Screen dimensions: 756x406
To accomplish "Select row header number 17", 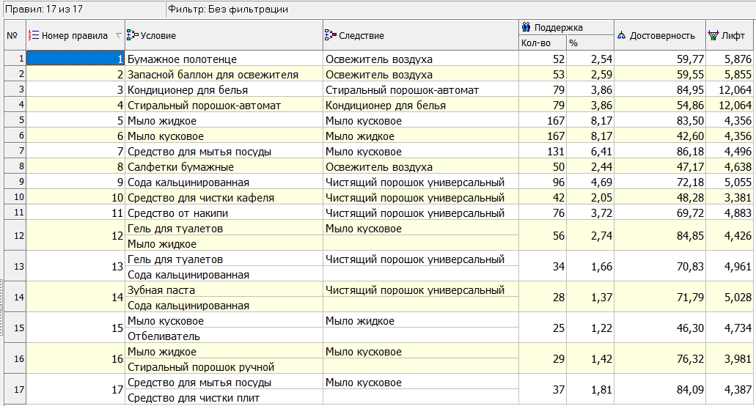I will (14, 390).
